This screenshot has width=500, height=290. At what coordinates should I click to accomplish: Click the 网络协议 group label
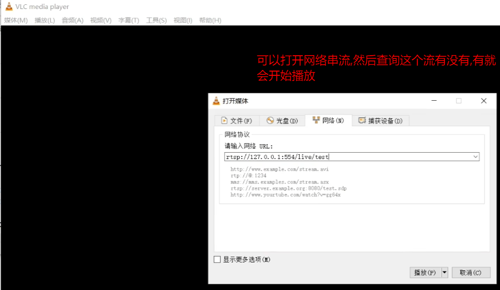click(237, 134)
